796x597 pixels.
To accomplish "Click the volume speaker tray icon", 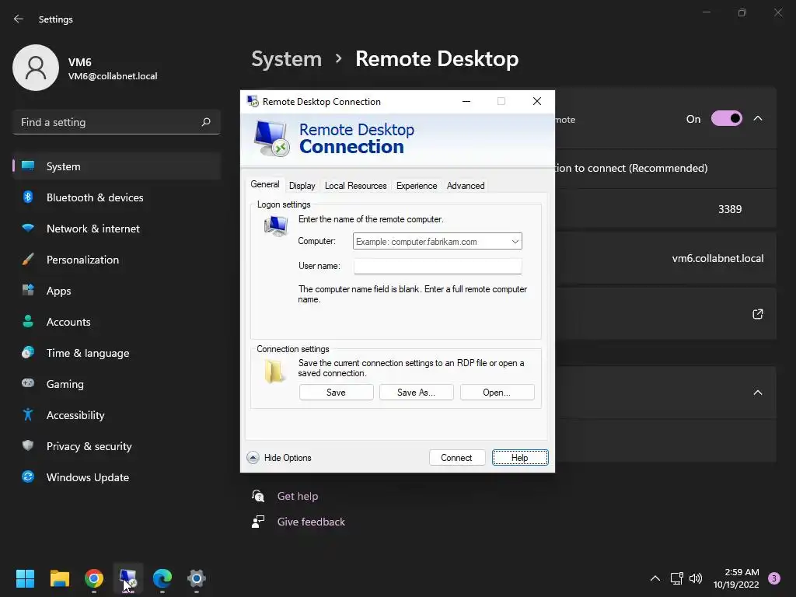I will (x=696, y=578).
